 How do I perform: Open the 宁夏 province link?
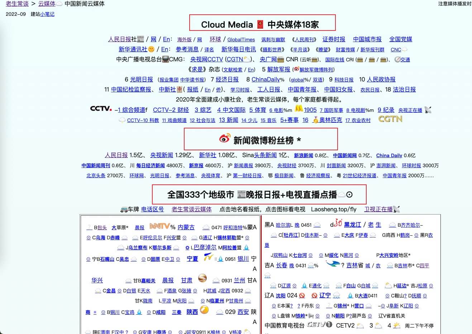[x=192, y=259]
